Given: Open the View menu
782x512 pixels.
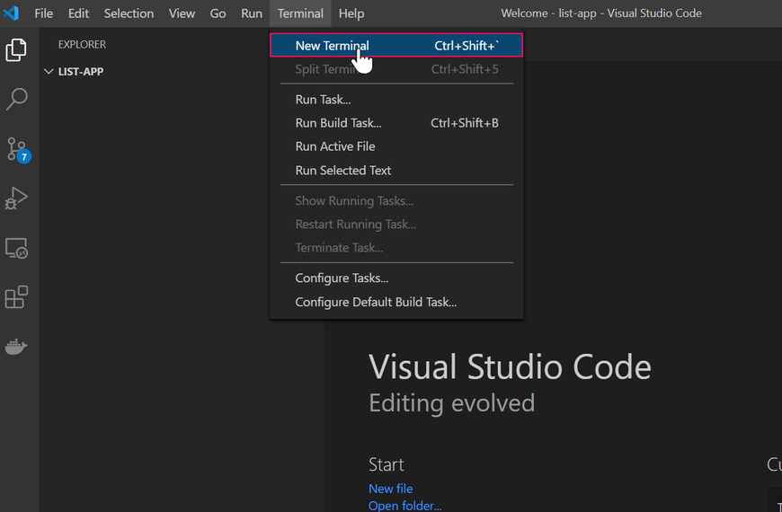Looking at the screenshot, I should [182, 13].
